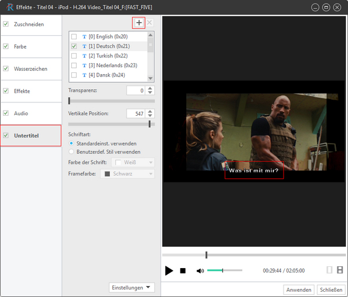Click the subtitle list scrollbar thumb
Image resolution: width=348 pixels, height=297 pixels.
tap(150, 45)
